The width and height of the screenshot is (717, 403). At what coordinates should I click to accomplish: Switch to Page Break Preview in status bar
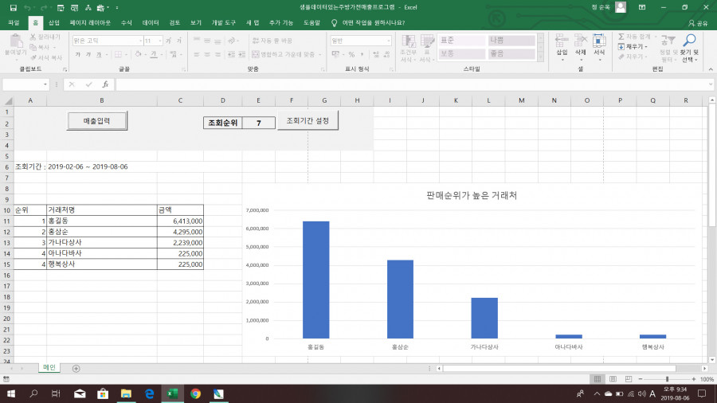629,379
